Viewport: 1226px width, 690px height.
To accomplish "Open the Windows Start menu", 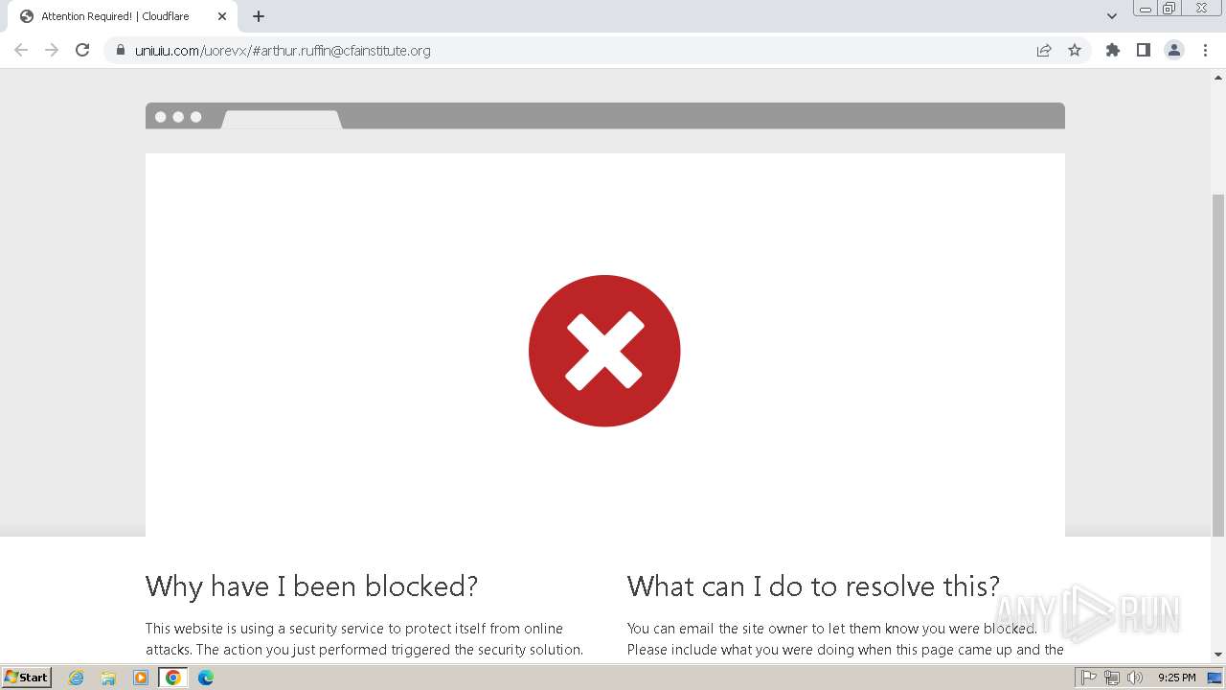I will [26, 678].
